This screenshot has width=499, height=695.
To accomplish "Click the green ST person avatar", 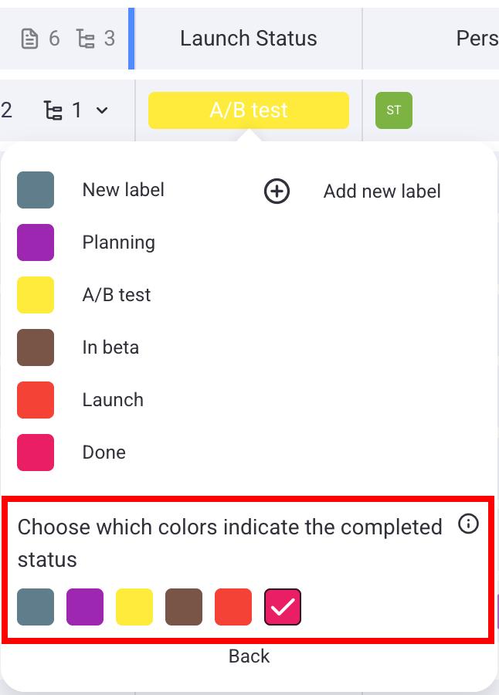I will [x=393, y=110].
